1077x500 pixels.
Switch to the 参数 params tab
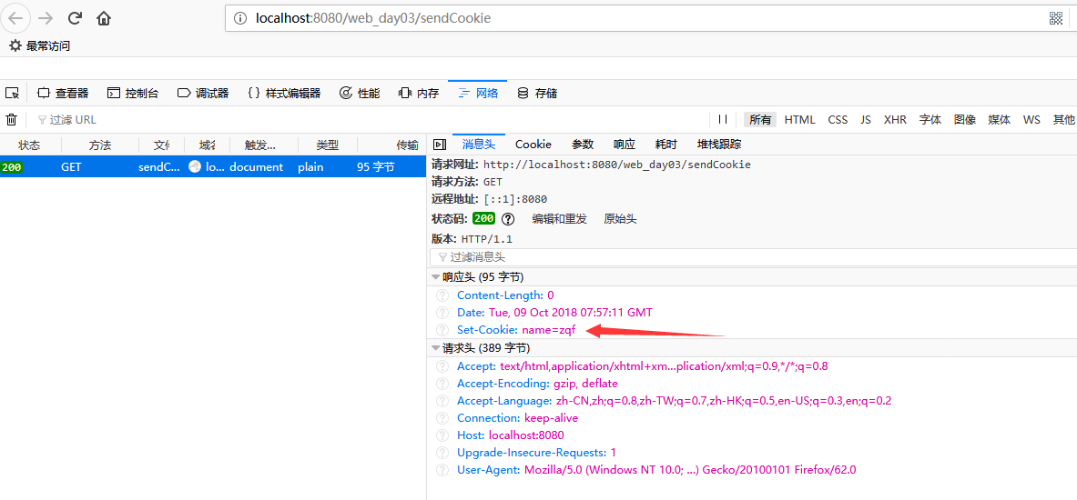tap(583, 144)
